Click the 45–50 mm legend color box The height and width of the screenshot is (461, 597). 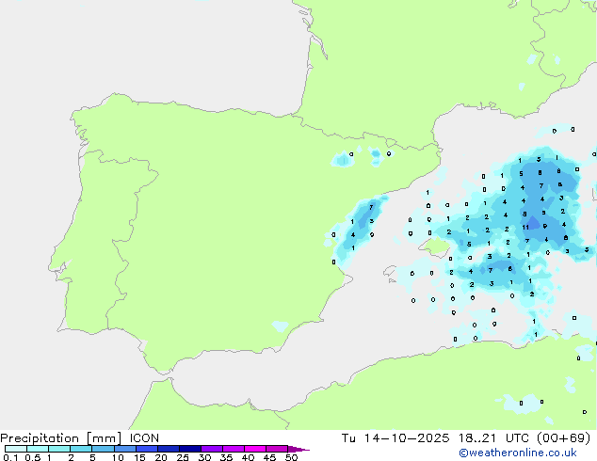click(277, 449)
